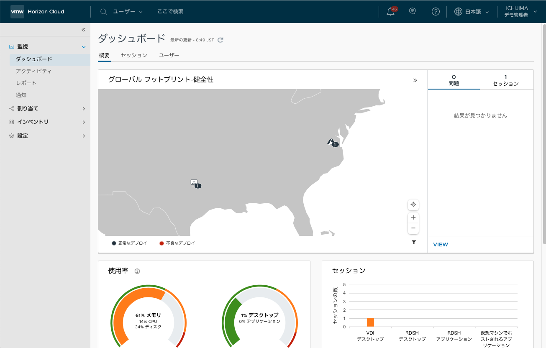
Task: Click the VIEW link
Action: [441, 245]
